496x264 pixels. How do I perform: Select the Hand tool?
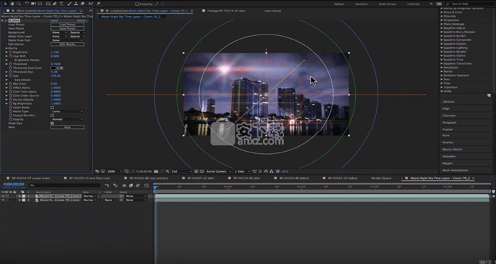12,3
